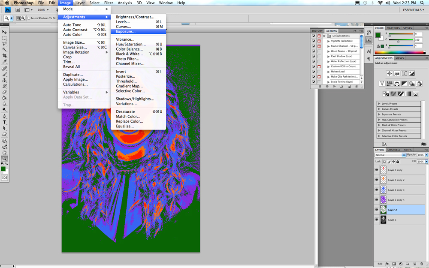Select the Rectangular Marquee tool
The image size is (429, 268).
[x=4, y=38]
